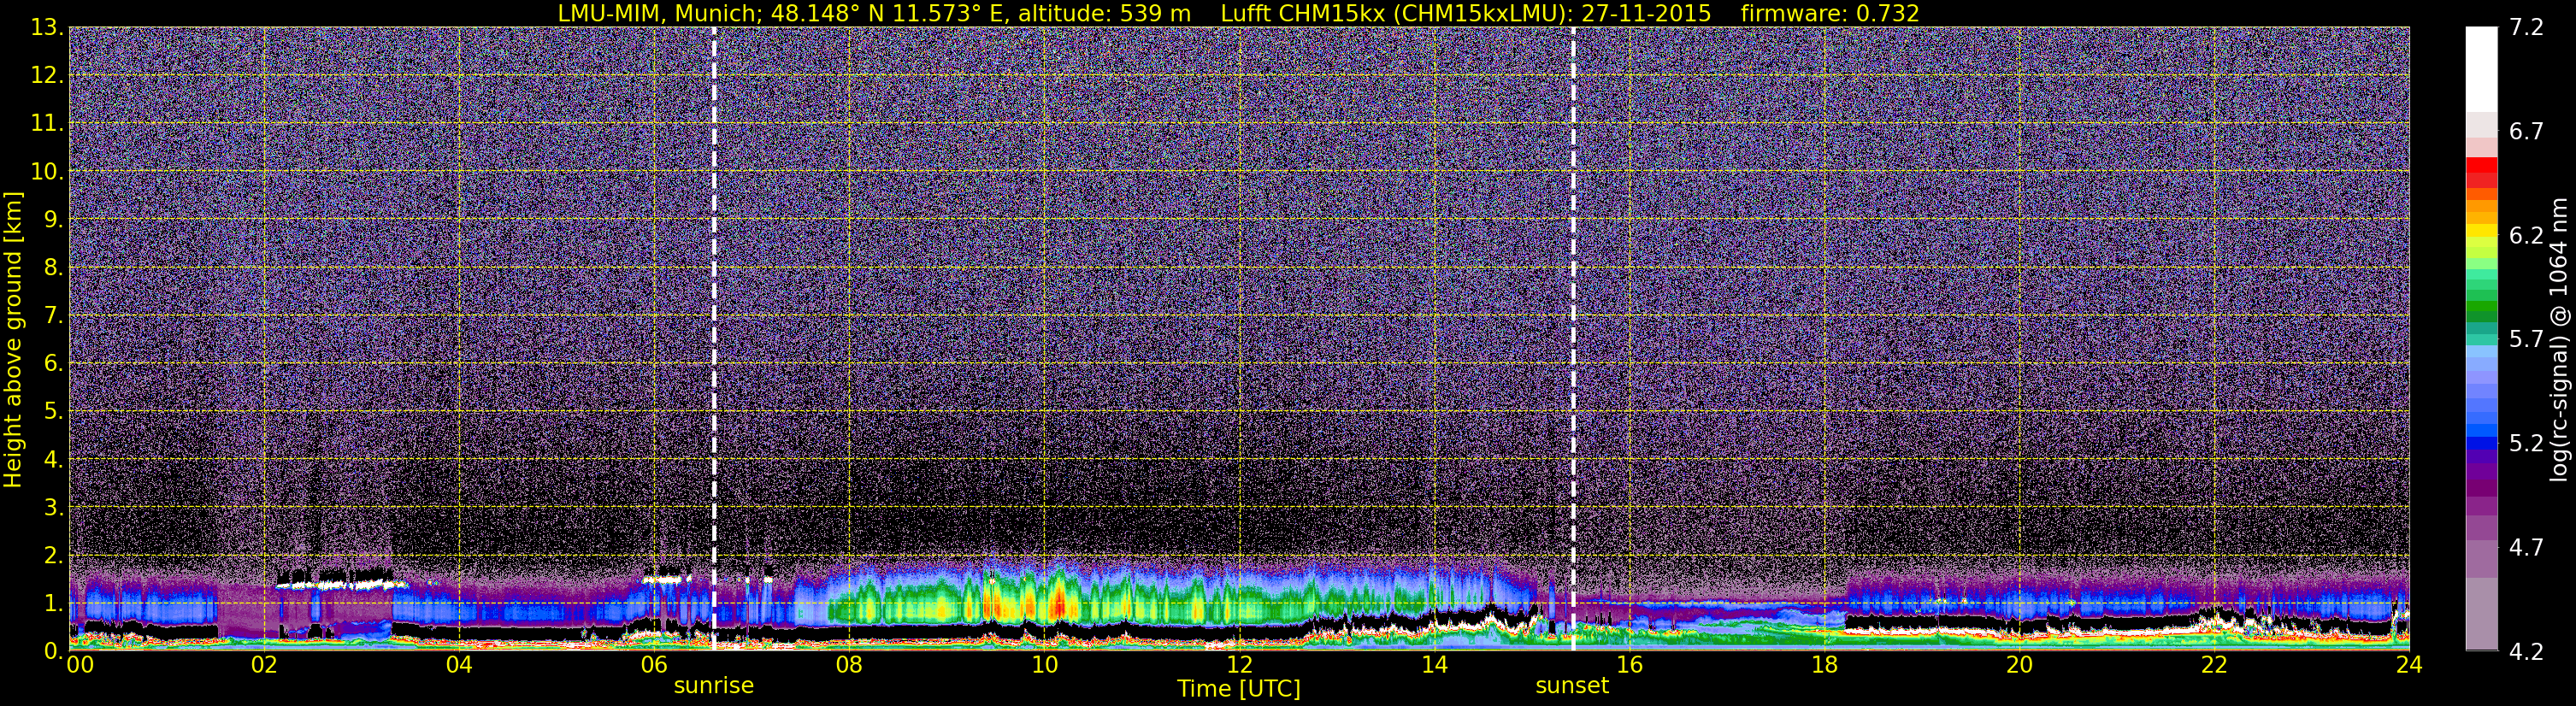This screenshot has width=2576, height=706.
Task: Click the 'log(rc-signal) @ 1064 nm' colorbar label
Action: (2561, 339)
